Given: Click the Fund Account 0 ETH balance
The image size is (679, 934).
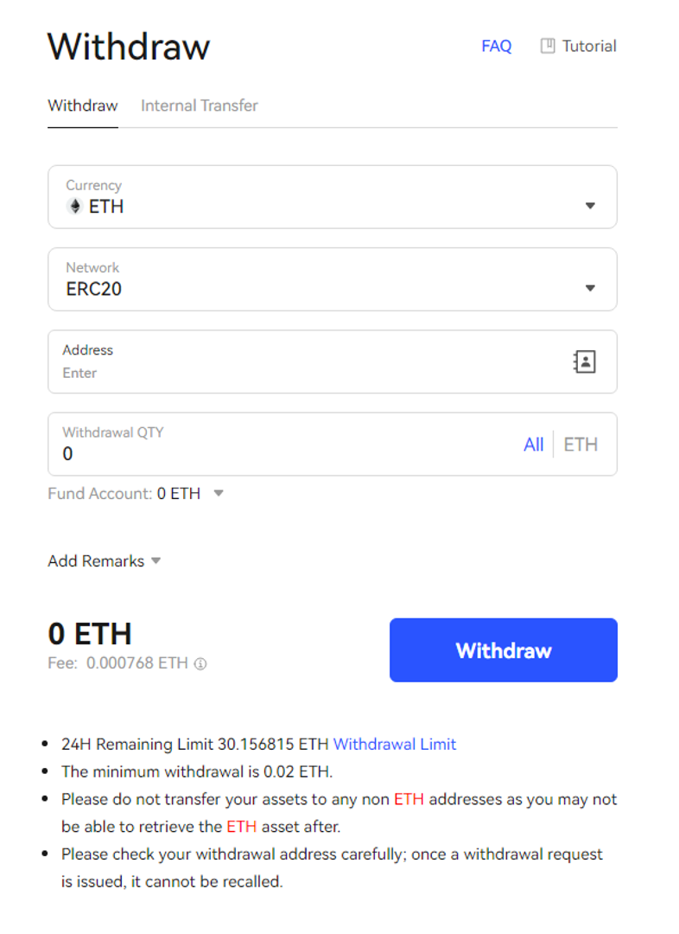Looking at the screenshot, I should 179,494.
